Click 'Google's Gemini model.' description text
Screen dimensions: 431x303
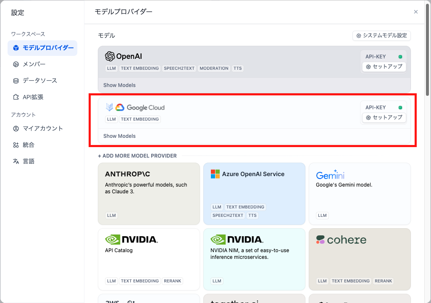coord(344,185)
